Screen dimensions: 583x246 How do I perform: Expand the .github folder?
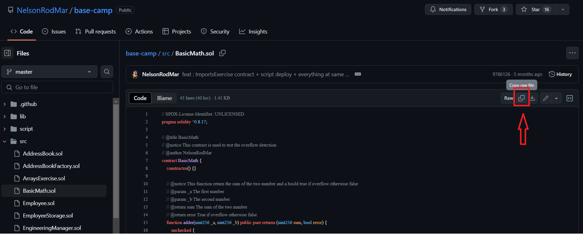[5, 104]
